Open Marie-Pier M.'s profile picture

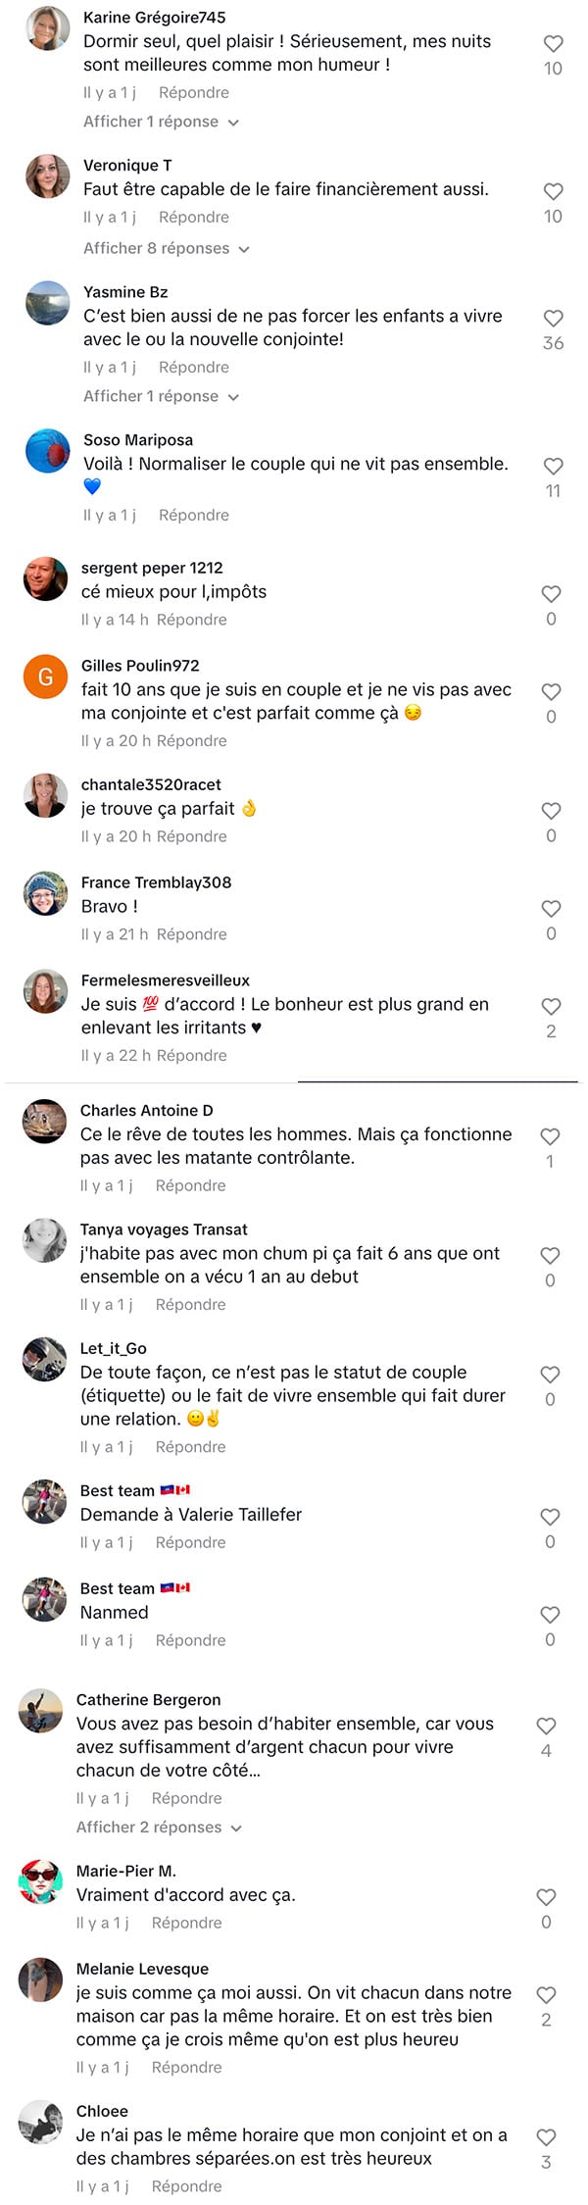pyautogui.click(x=41, y=1881)
